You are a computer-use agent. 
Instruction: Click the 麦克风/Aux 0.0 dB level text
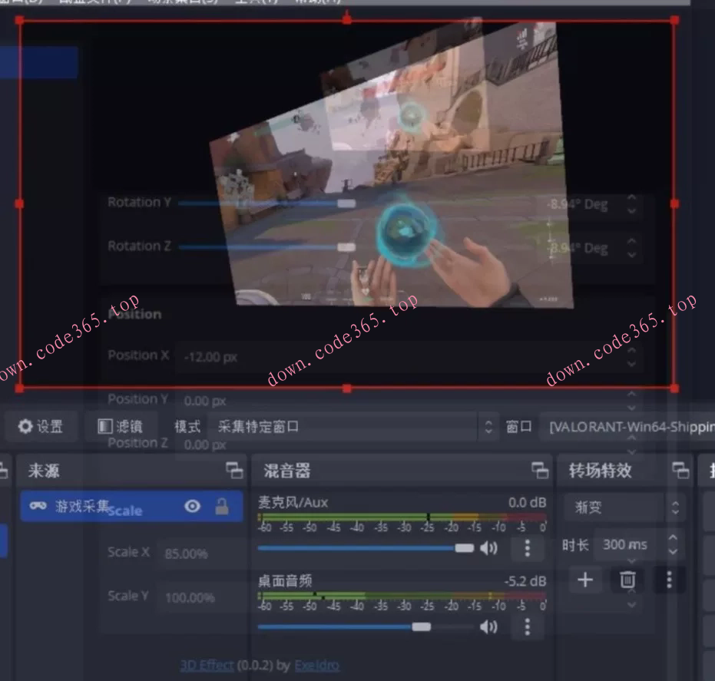527,502
